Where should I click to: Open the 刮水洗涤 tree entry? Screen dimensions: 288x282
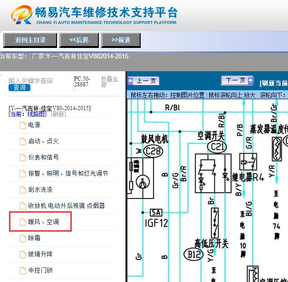(40, 190)
